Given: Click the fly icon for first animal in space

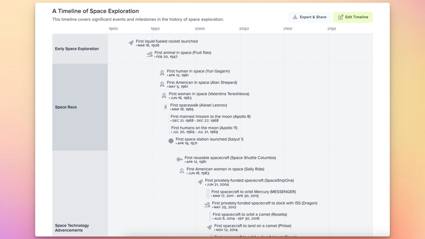Looking at the screenshot, I should (x=150, y=54).
